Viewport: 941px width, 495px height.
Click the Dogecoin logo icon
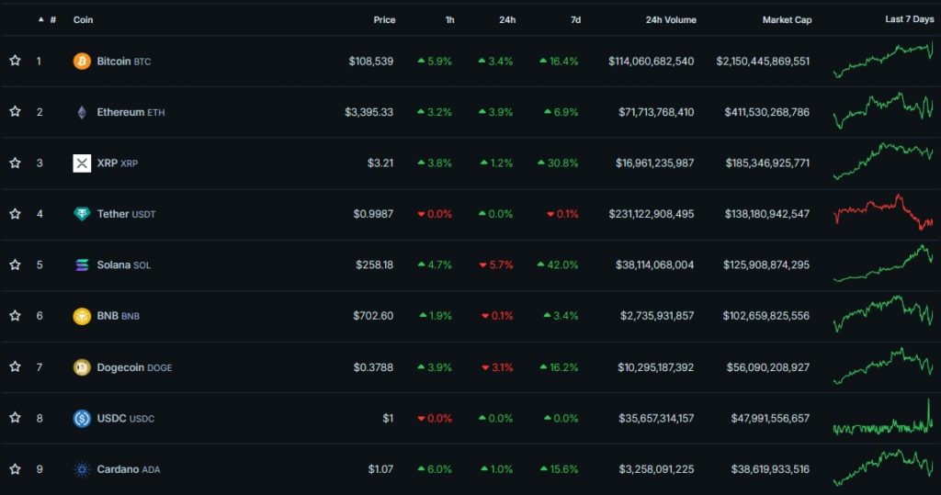pos(82,366)
